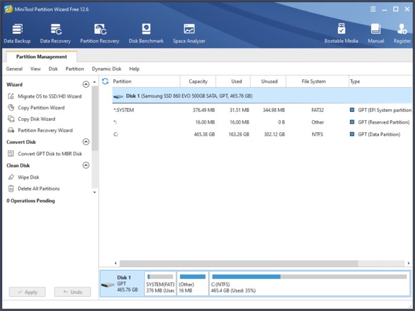Click the Migrate OS to SSD/HD Wizard icon
Screen dimensions: 415x311
coord(11,96)
